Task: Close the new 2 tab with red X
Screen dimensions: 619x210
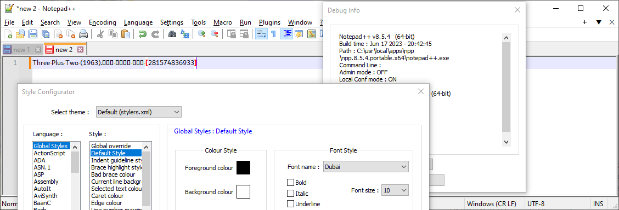Action: pyautogui.click(x=80, y=50)
